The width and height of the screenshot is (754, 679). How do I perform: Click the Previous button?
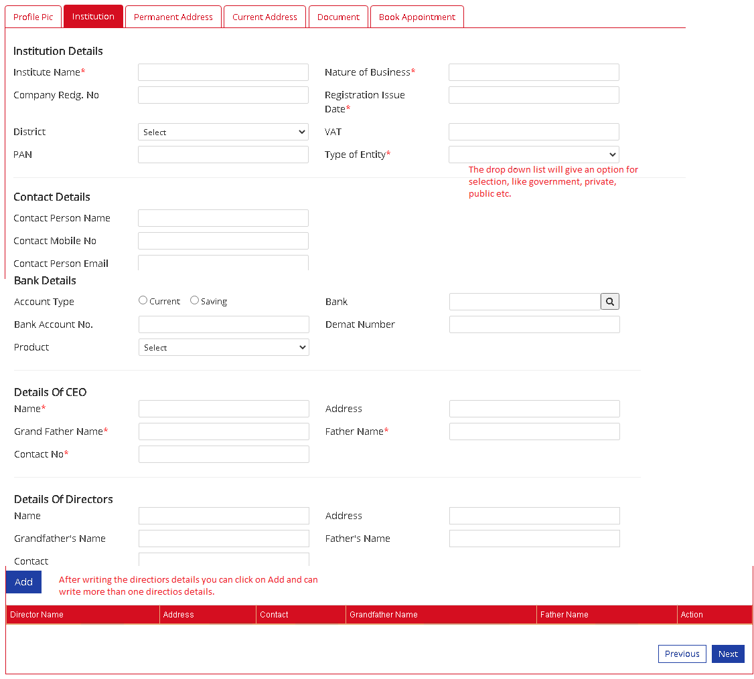(682, 654)
